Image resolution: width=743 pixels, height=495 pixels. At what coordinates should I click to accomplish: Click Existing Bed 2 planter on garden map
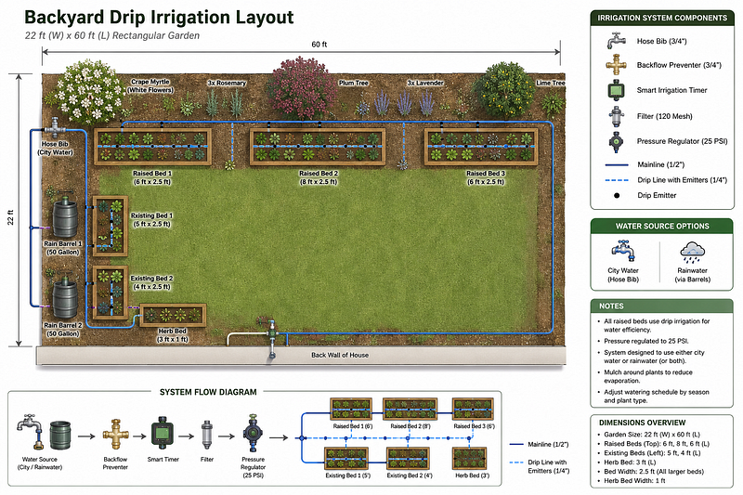(x=110, y=293)
